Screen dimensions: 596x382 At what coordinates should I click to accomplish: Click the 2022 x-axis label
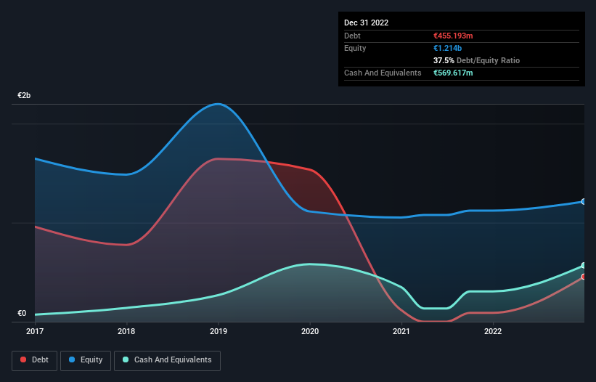point(493,331)
